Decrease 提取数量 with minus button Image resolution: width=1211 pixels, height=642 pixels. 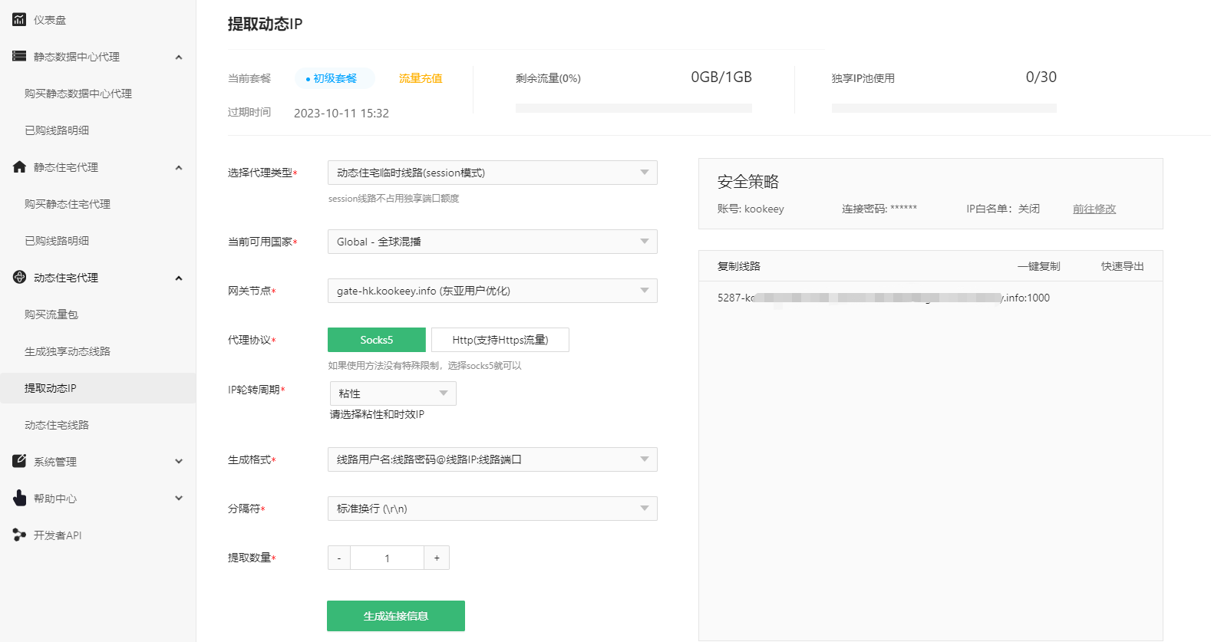click(x=339, y=558)
